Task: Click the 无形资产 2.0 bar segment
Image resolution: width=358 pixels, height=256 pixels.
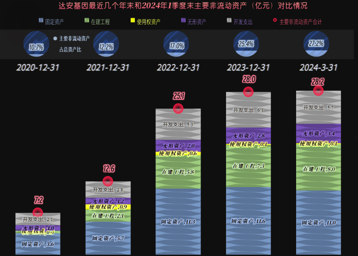Action: coord(178,146)
